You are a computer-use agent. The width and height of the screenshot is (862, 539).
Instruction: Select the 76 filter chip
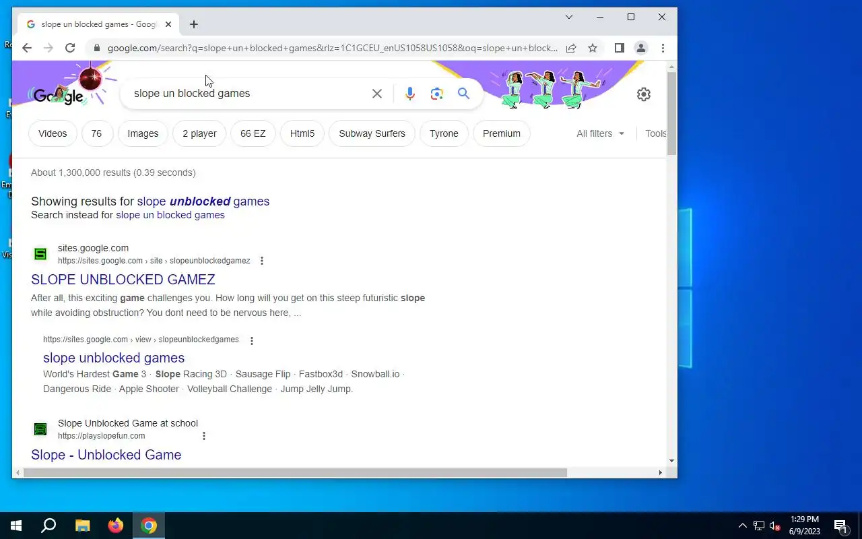(x=96, y=133)
